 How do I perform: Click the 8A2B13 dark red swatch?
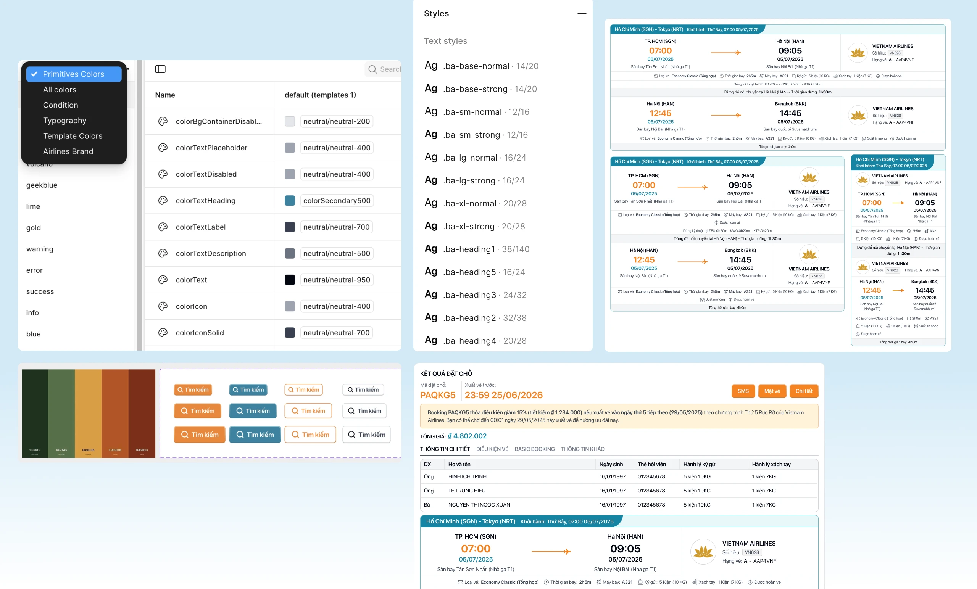(x=142, y=414)
